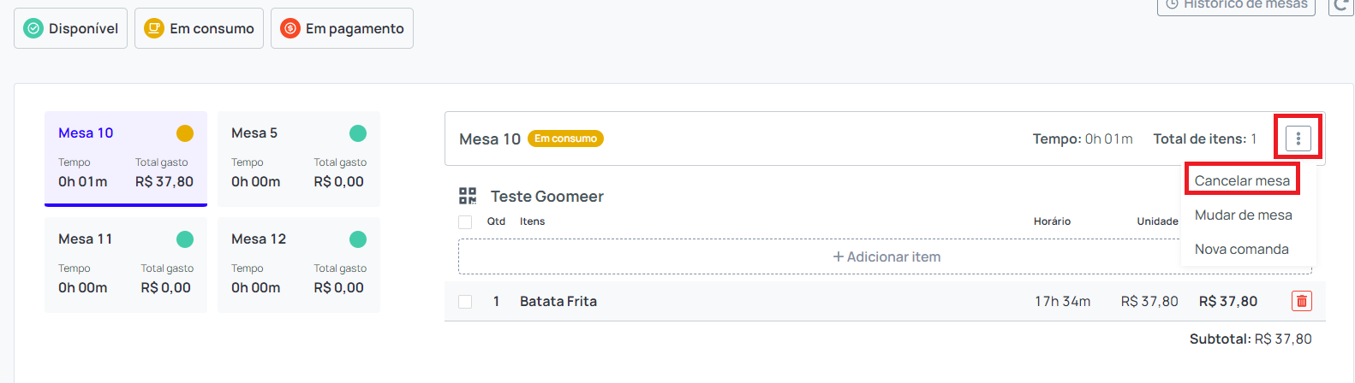Tick the Batata Frita item checkbox

(465, 302)
